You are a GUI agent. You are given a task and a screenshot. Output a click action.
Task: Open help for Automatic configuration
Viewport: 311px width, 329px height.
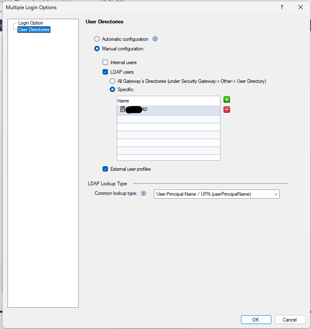(x=155, y=39)
